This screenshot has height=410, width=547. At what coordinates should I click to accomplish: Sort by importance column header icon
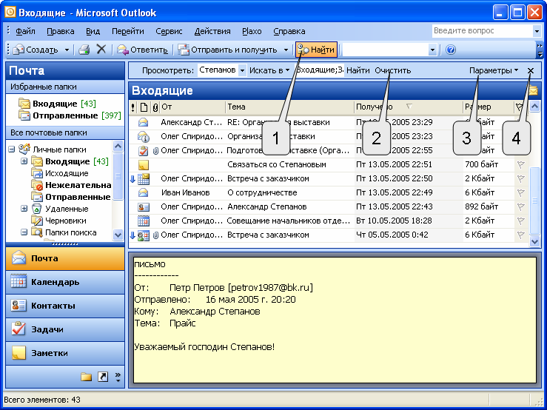133,107
